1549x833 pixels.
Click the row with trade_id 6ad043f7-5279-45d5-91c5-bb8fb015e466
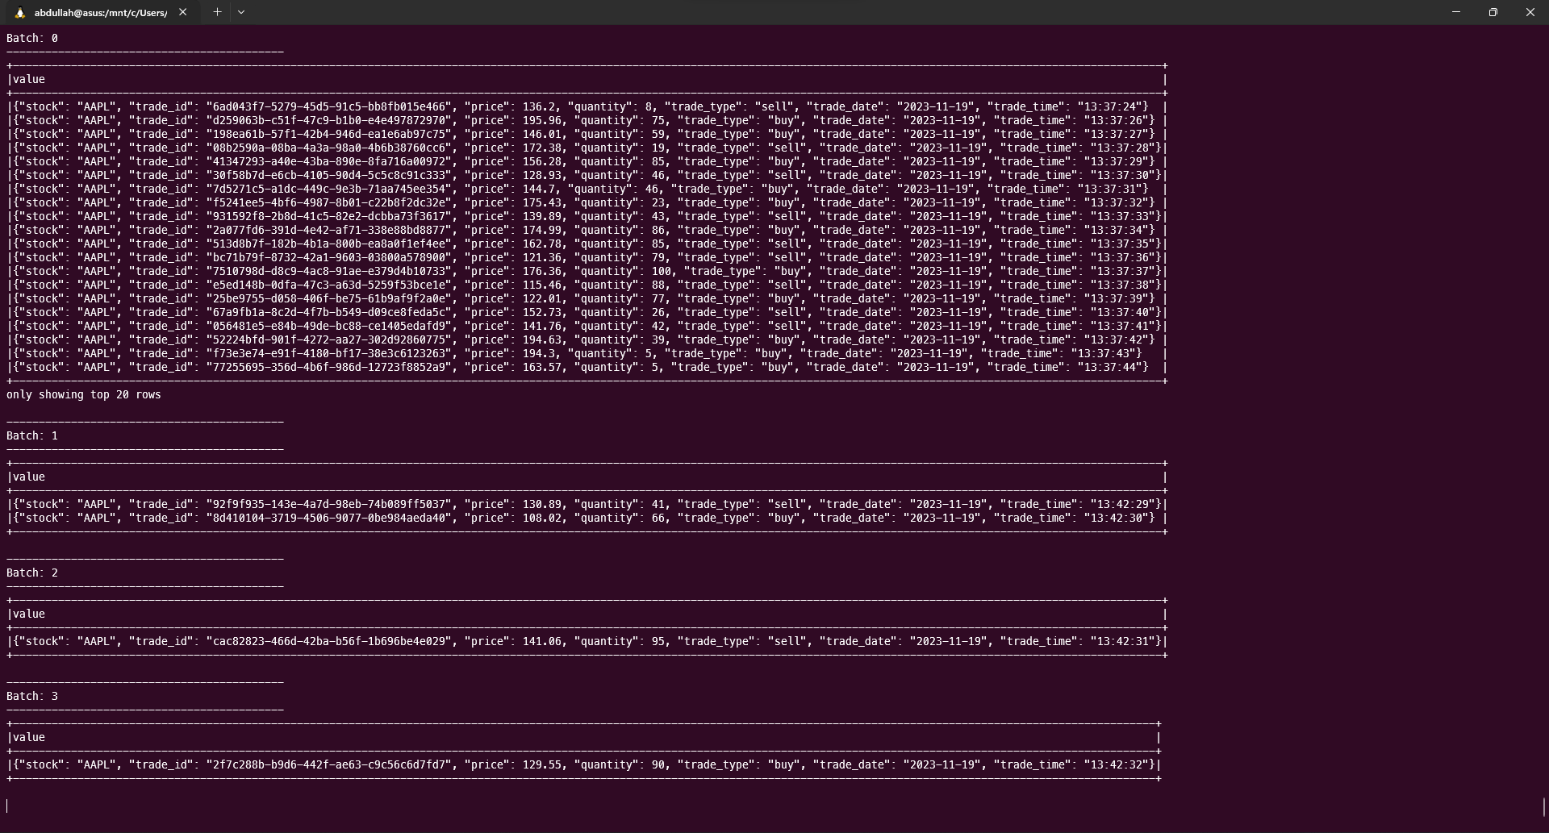click(x=587, y=106)
